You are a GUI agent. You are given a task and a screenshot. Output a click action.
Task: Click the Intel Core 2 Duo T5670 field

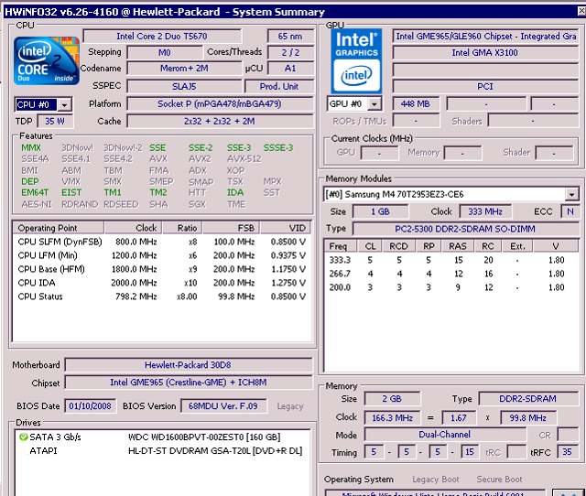click(162, 37)
